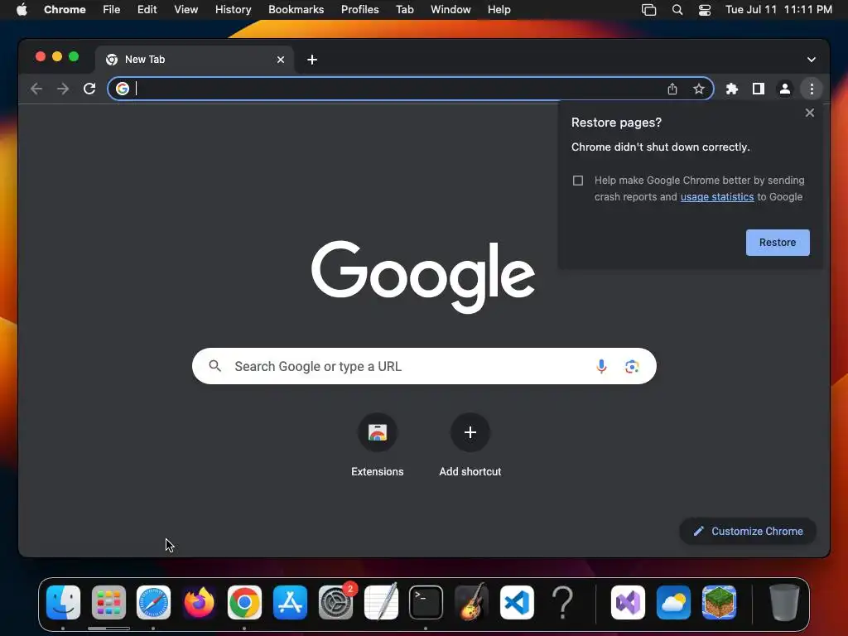Click the question mark Dock icon

pyautogui.click(x=562, y=603)
